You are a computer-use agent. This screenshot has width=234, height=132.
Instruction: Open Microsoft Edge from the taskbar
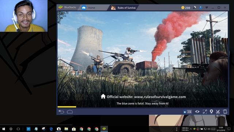click(x=51, y=129)
